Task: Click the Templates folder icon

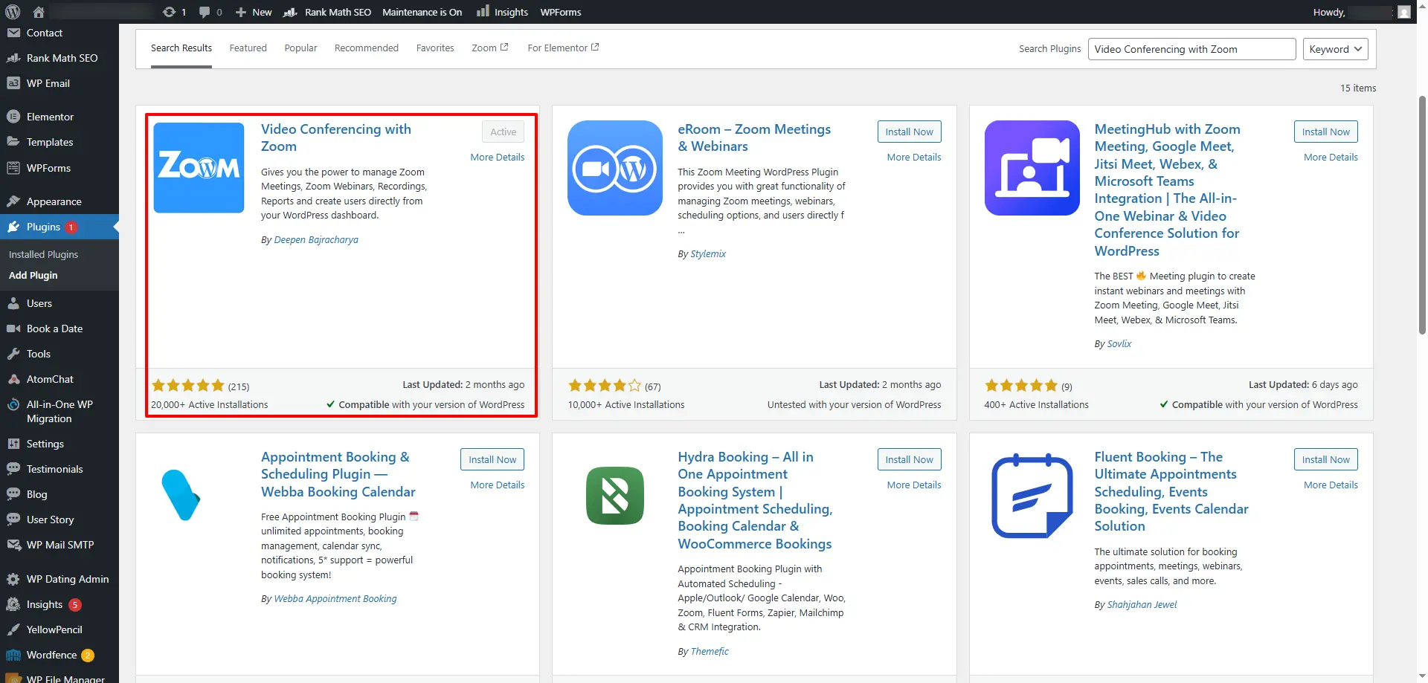Action: point(13,142)
